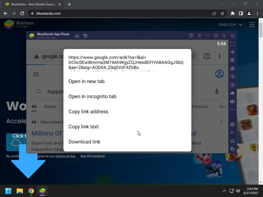Open Android Chrome three-dot menu
This screenshot has width=263, height=197.
[x=219, y=56]
